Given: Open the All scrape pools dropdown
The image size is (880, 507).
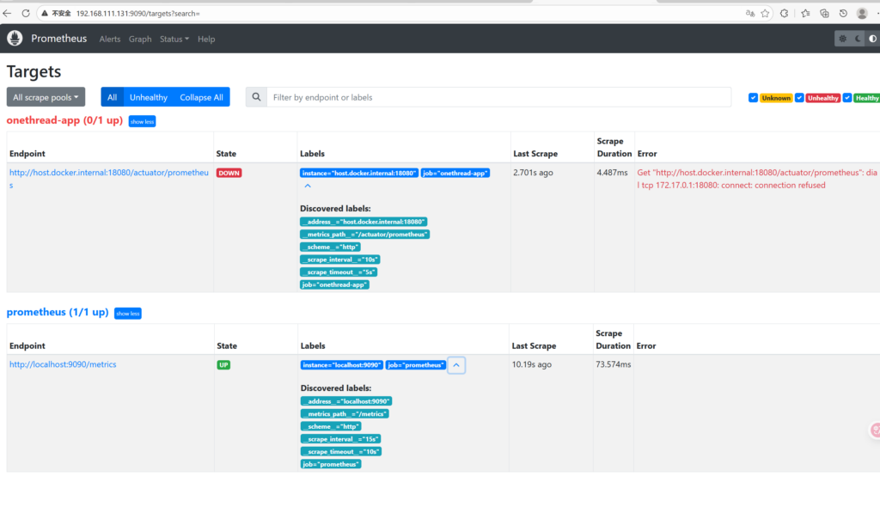Looking at the screenshot, I should coord(46,97).
